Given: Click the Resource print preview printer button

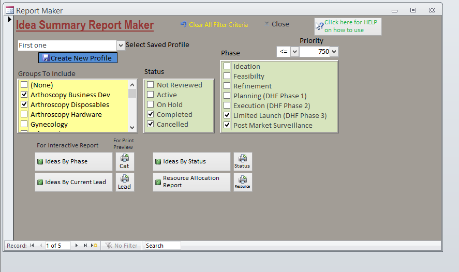Looking at the screenshot, I should tap(243, 182).
